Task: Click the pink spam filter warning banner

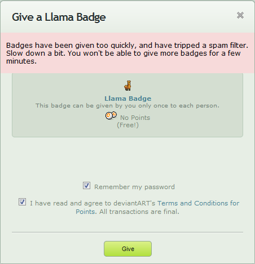Action: 128,53
